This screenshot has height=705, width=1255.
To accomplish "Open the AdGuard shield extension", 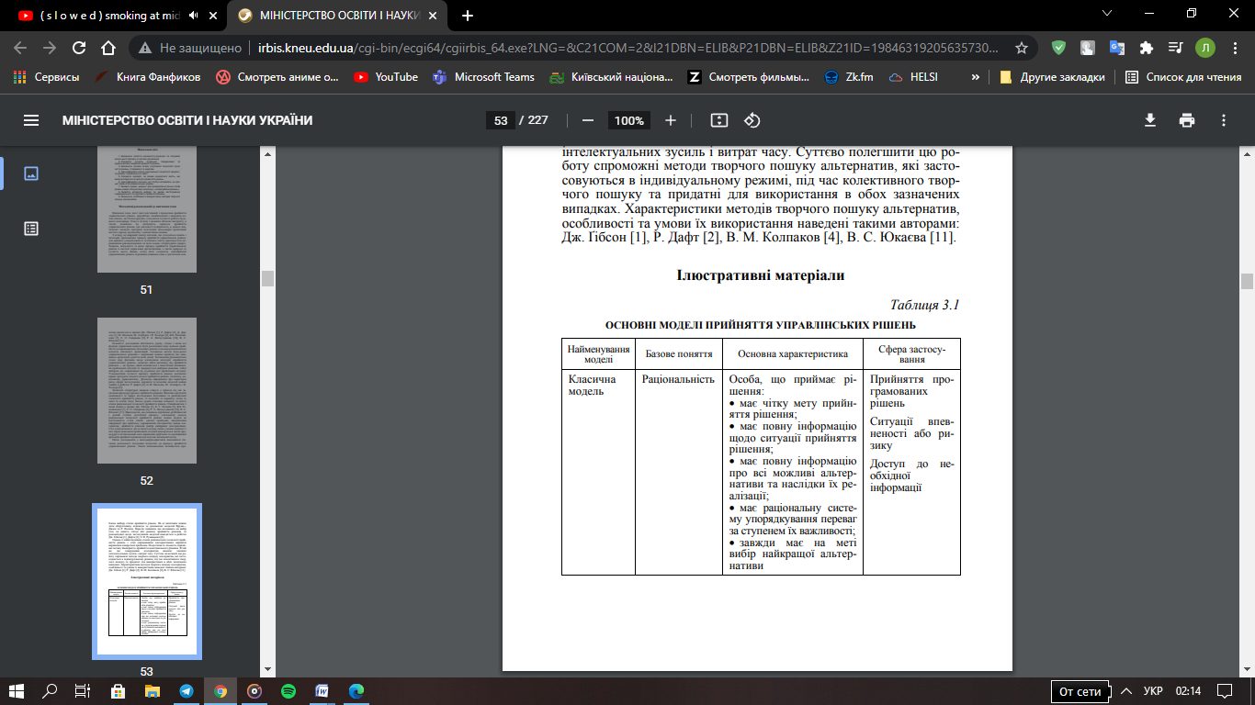I will 1058,48.
